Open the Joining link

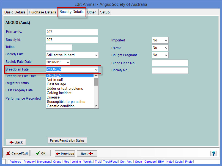point(76,162)
